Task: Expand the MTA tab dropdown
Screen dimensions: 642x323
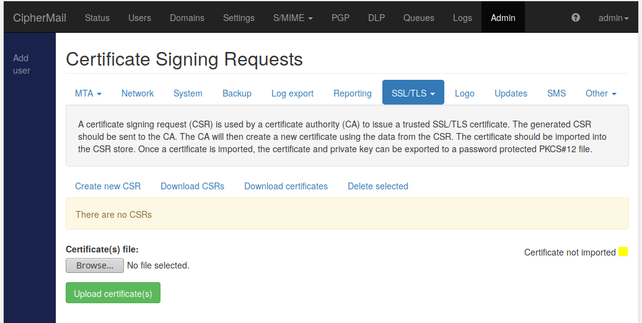Action: [x=88, y=93]
